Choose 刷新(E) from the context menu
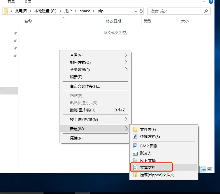This screenshot has height=194, width=220. point(95,77)
